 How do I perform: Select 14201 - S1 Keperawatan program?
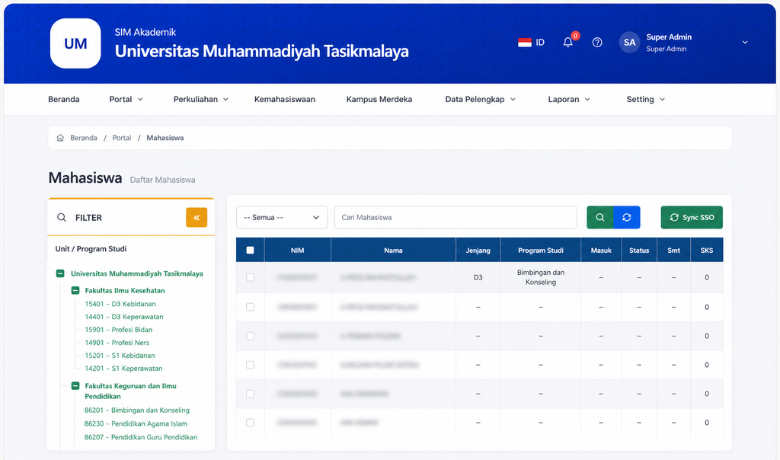(x=123, y=369)
